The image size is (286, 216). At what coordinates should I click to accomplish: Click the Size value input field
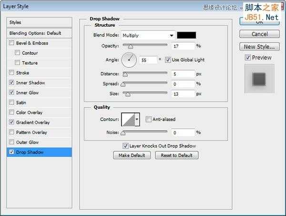[183, 94]
